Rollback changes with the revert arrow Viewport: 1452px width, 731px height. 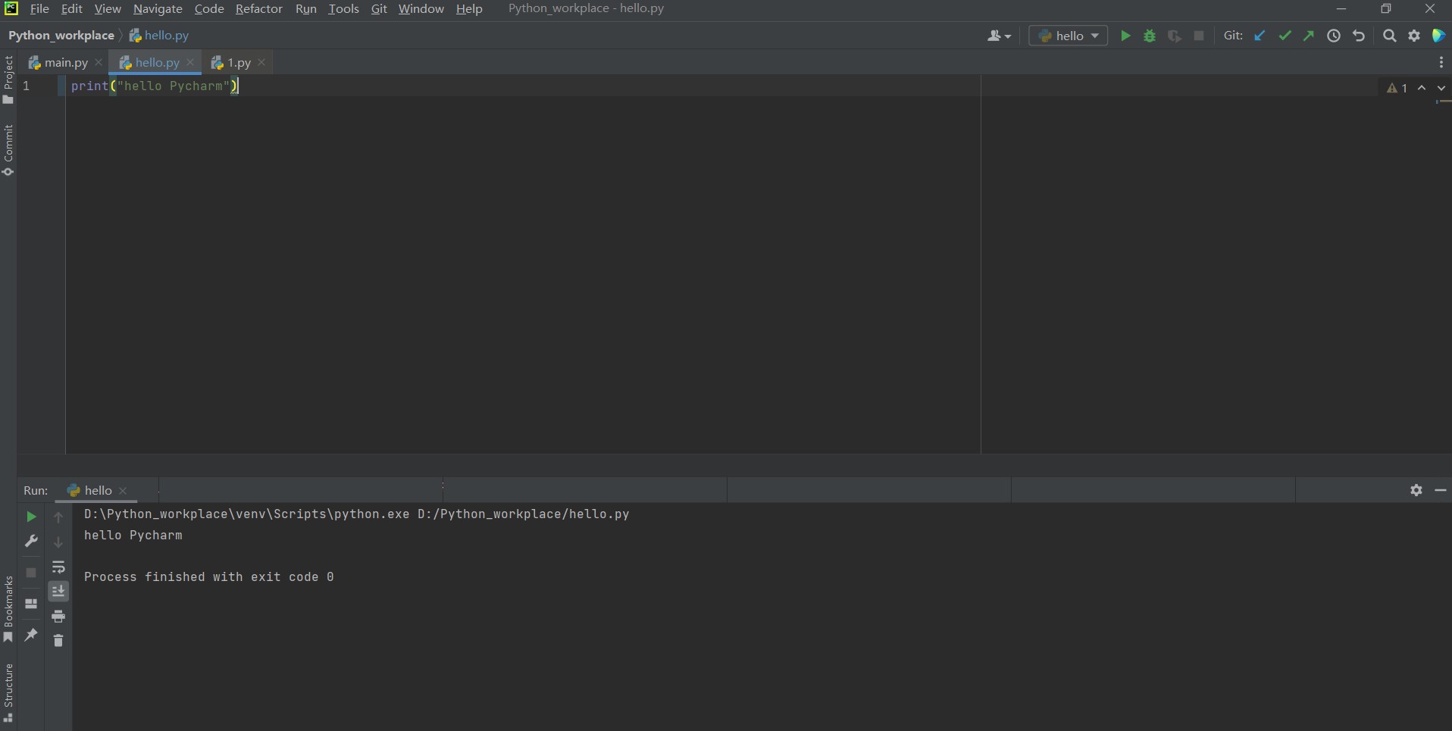pyautogui.click(x=1359, y=36)
